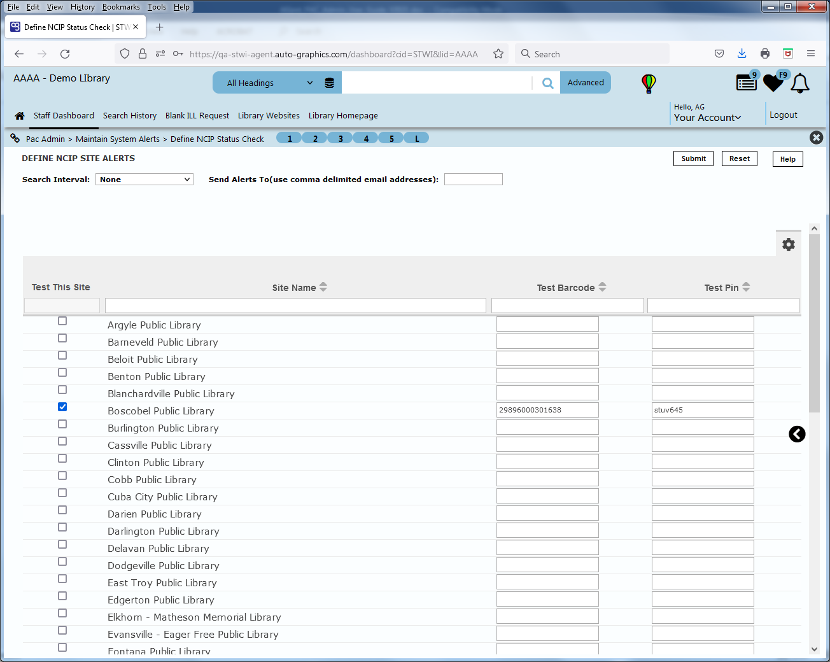Open the Save to Pocket icon

click(719, 53)
